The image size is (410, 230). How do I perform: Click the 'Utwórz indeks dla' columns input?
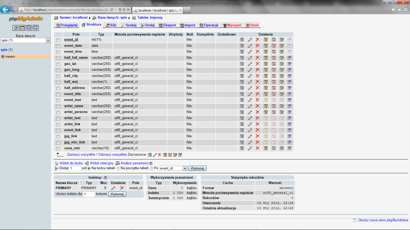click(89, 194)
